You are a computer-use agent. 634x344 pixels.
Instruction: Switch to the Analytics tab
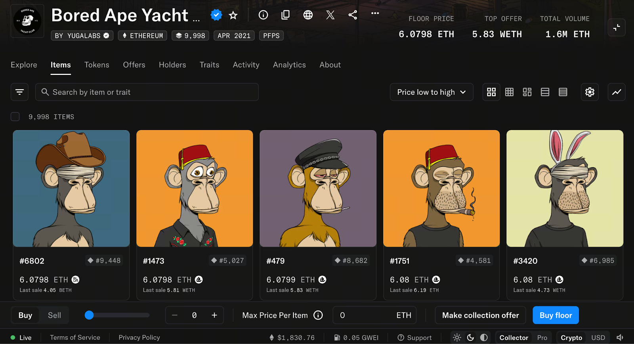click(x=289, y=65)
